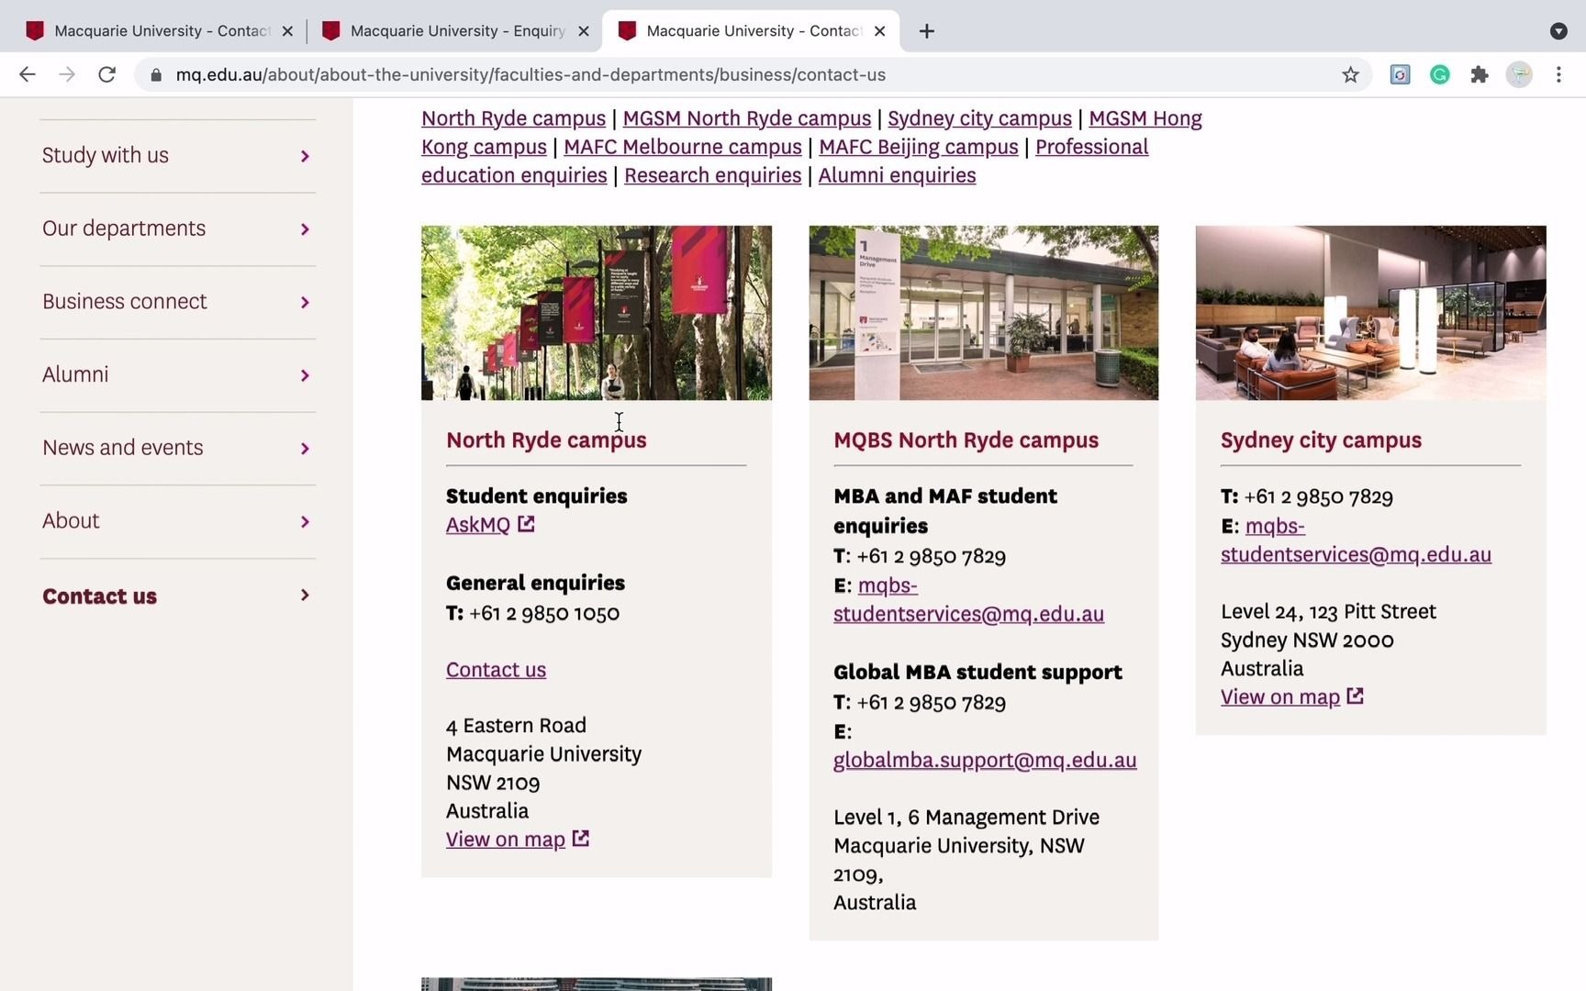
Task: Expand the News and events chevron
Action: [305, 449]
